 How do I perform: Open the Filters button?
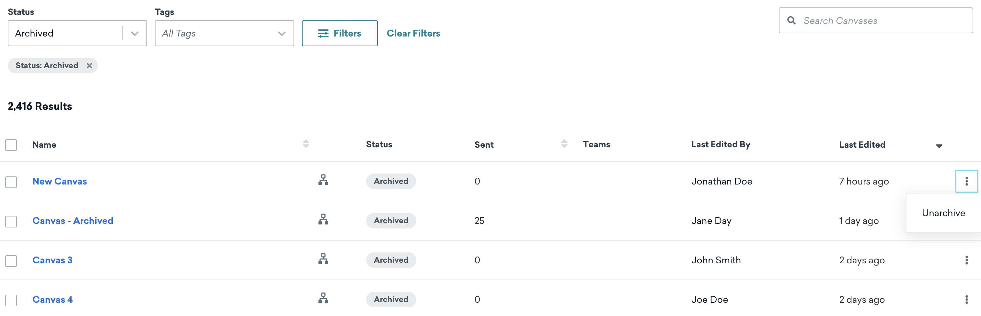click(x=339, y=33)
